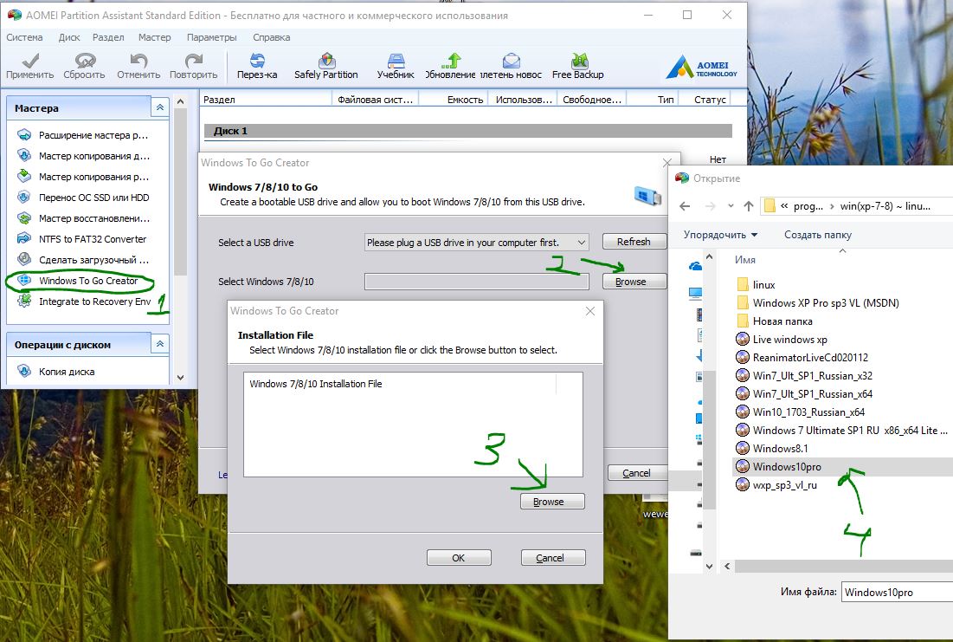The image size is (953, 642).
Task: Select the Windows8.1 ISO file
Action: point(780,449)
